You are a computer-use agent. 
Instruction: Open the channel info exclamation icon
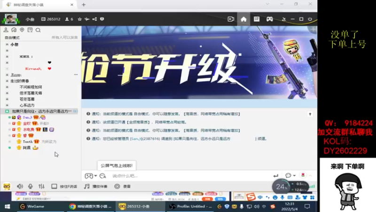pyautogui.click(x=102, y=19)
